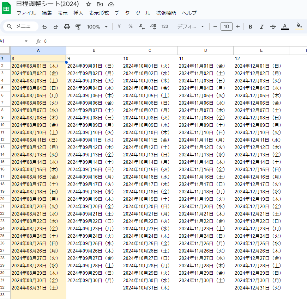Select cell with 2024年12月31日（火）
This screenshot has height=299, width=307.
(261, 288)
